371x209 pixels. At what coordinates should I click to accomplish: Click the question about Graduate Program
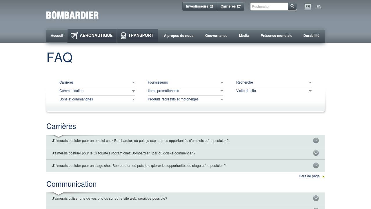124,153
